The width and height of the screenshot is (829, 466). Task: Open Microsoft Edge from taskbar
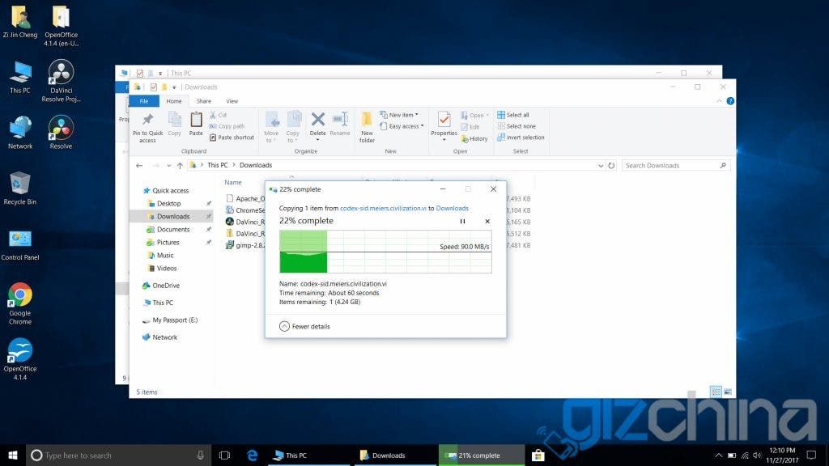(253, 455)
